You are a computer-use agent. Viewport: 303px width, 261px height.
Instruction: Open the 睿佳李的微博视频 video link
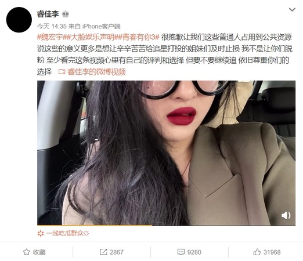(x=96, y=72)
